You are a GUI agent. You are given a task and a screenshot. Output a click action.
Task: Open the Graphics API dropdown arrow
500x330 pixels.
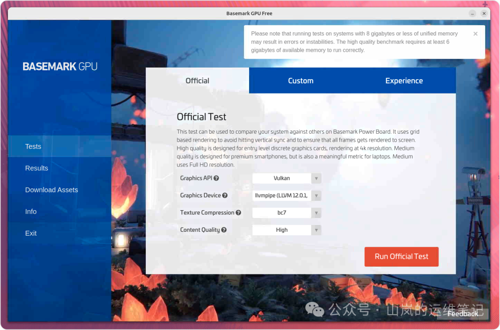pyautogui.click(x=316, y=178)
